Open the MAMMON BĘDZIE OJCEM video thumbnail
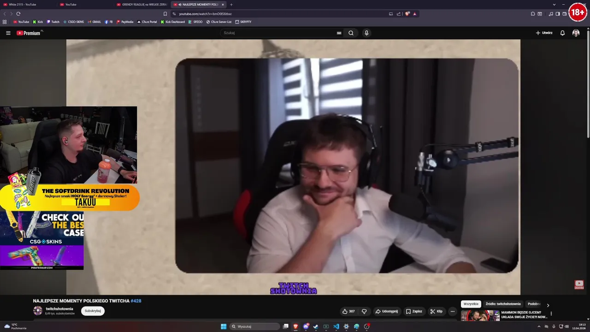 click(x=480, y=315)
